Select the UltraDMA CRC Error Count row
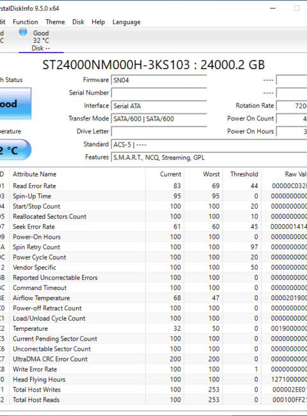The image size is (307, 416). point(153,359)
